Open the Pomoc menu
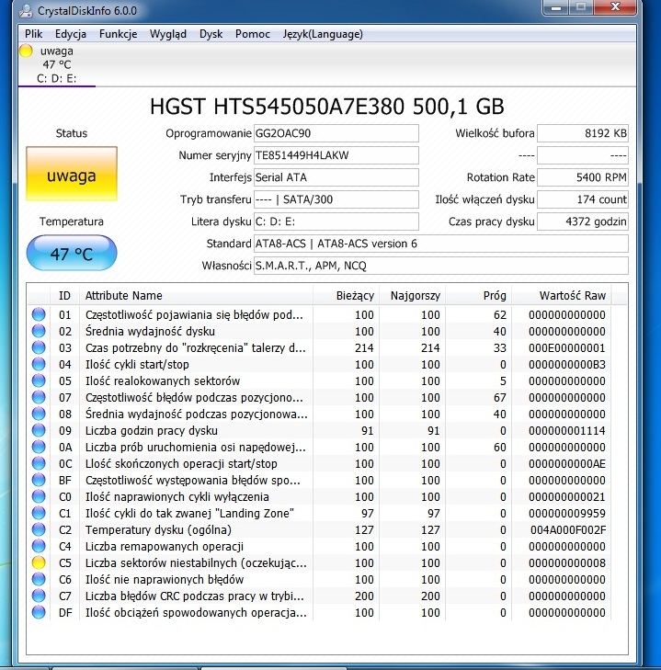This screenshot has width=661, height=670. click(252, 34)
